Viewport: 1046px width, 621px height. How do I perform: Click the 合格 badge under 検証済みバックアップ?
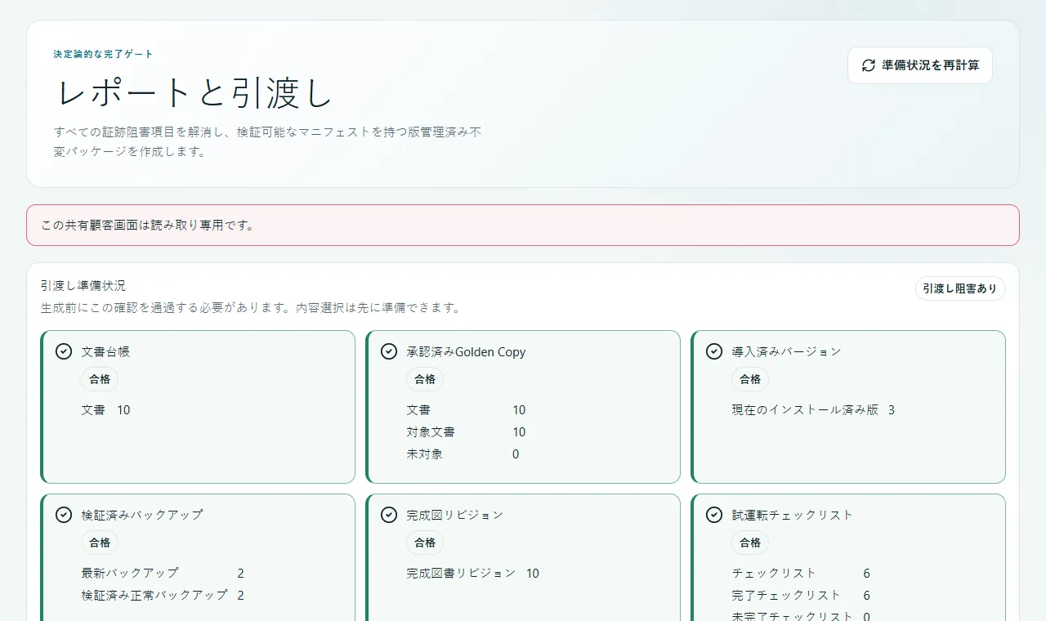pos(100,543)
